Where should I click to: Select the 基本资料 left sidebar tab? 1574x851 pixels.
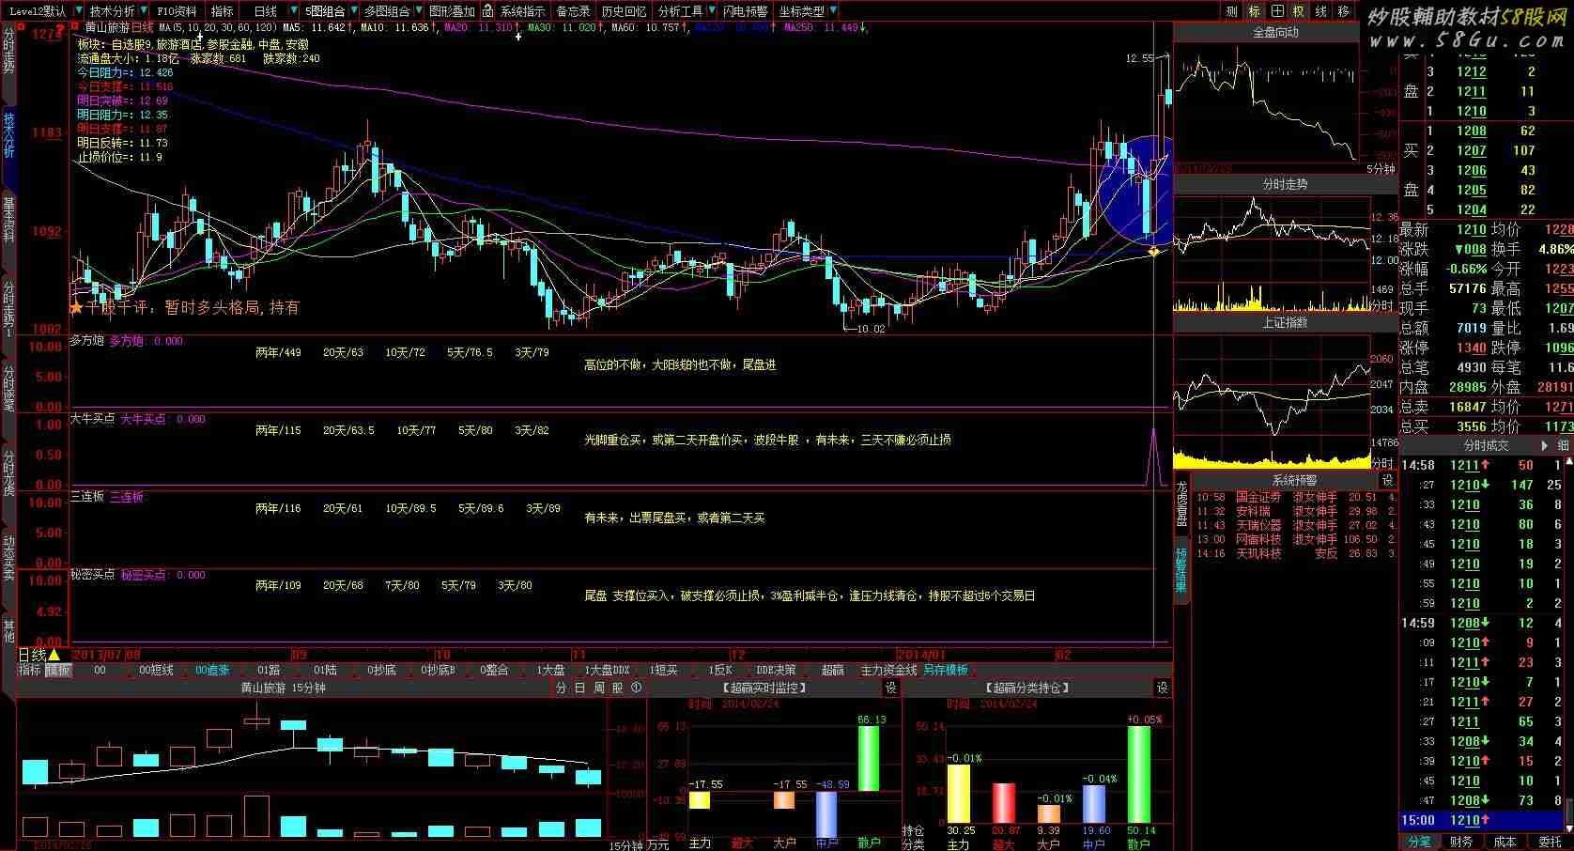pyautogui.click(x=8, y=222)
